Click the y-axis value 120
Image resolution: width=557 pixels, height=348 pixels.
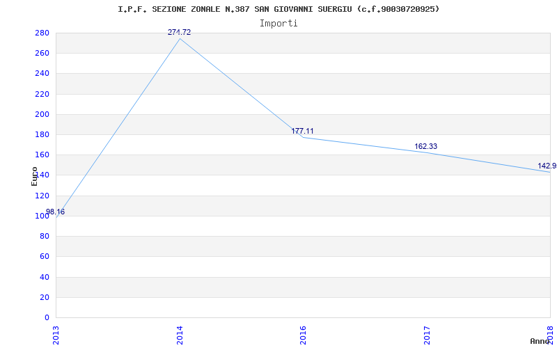coord(42,196)
